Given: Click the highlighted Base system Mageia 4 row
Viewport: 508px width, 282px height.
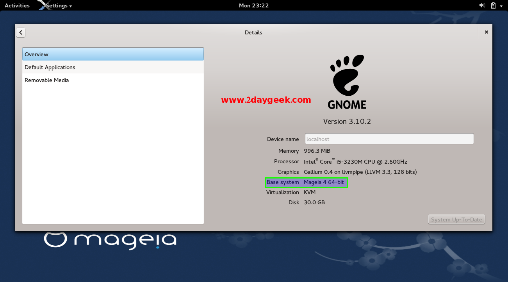Looking at the screenshot, I should click(307, 182).
